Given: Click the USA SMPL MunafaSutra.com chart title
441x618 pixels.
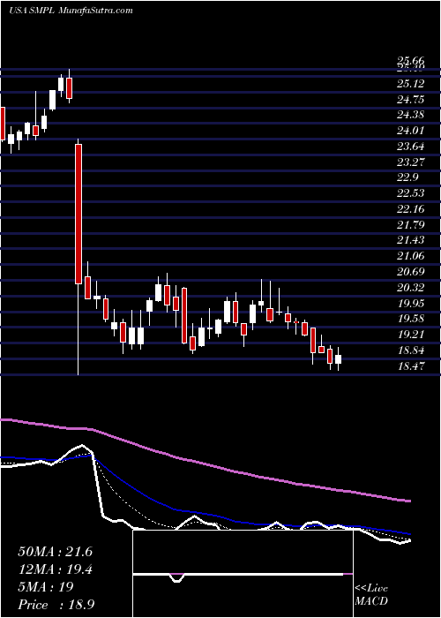Looking at the screenshot, I should click(x=71, y=11).
